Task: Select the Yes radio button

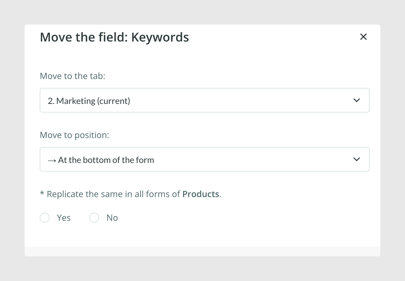Action: click(x=45, y=218)
